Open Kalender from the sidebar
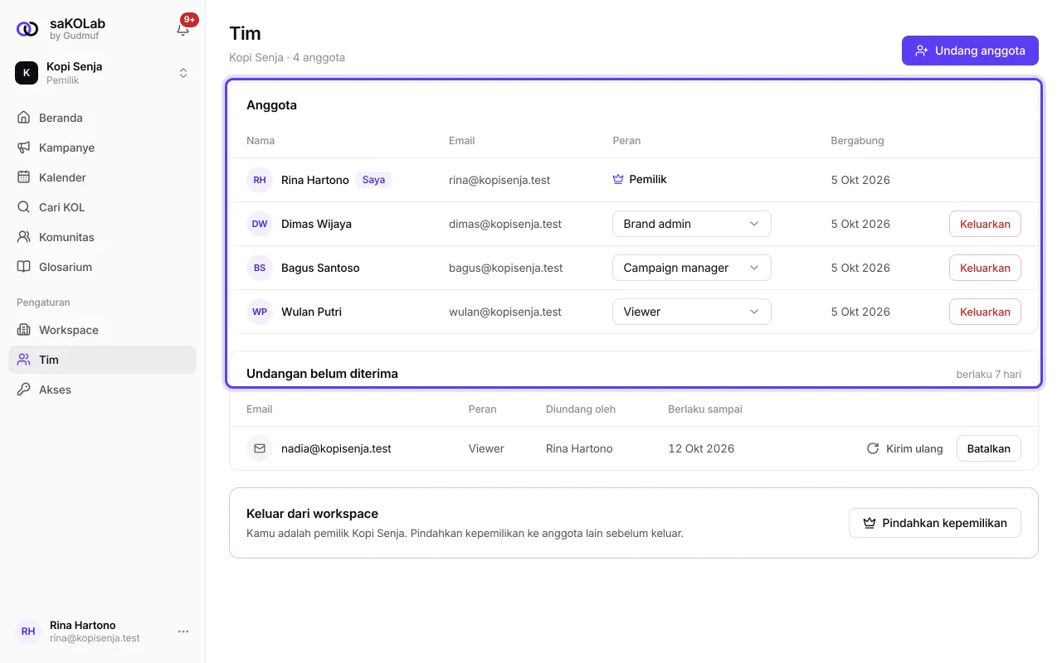 point(103,177)
